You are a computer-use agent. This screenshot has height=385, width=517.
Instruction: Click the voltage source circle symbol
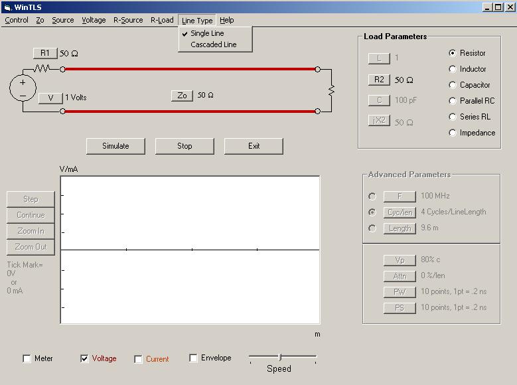point(23,88)
